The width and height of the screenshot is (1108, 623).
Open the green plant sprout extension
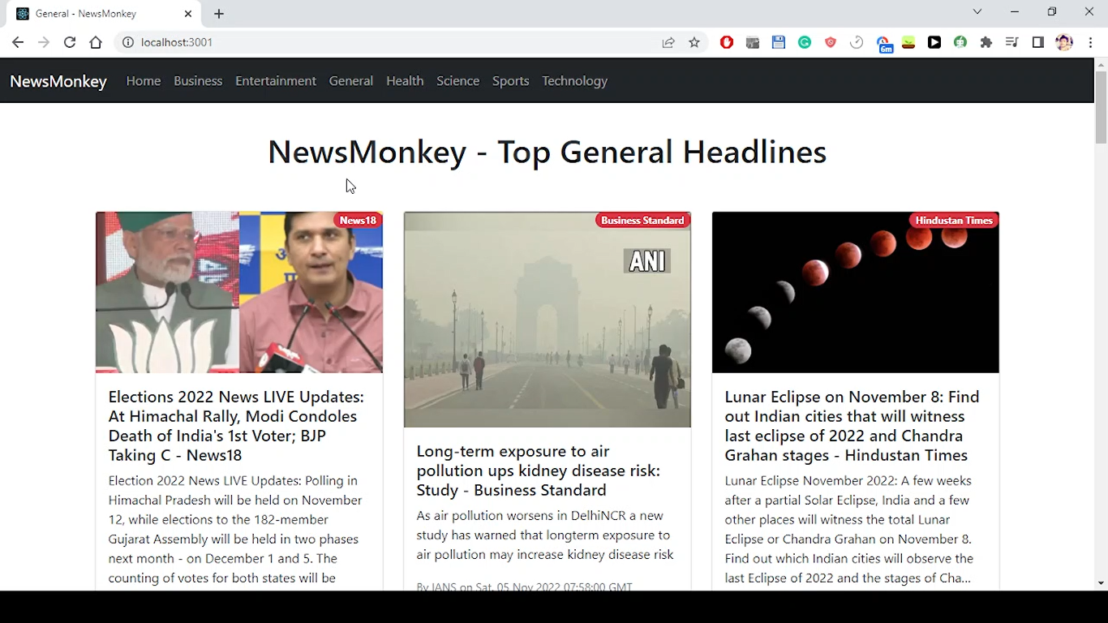point(908,42)
